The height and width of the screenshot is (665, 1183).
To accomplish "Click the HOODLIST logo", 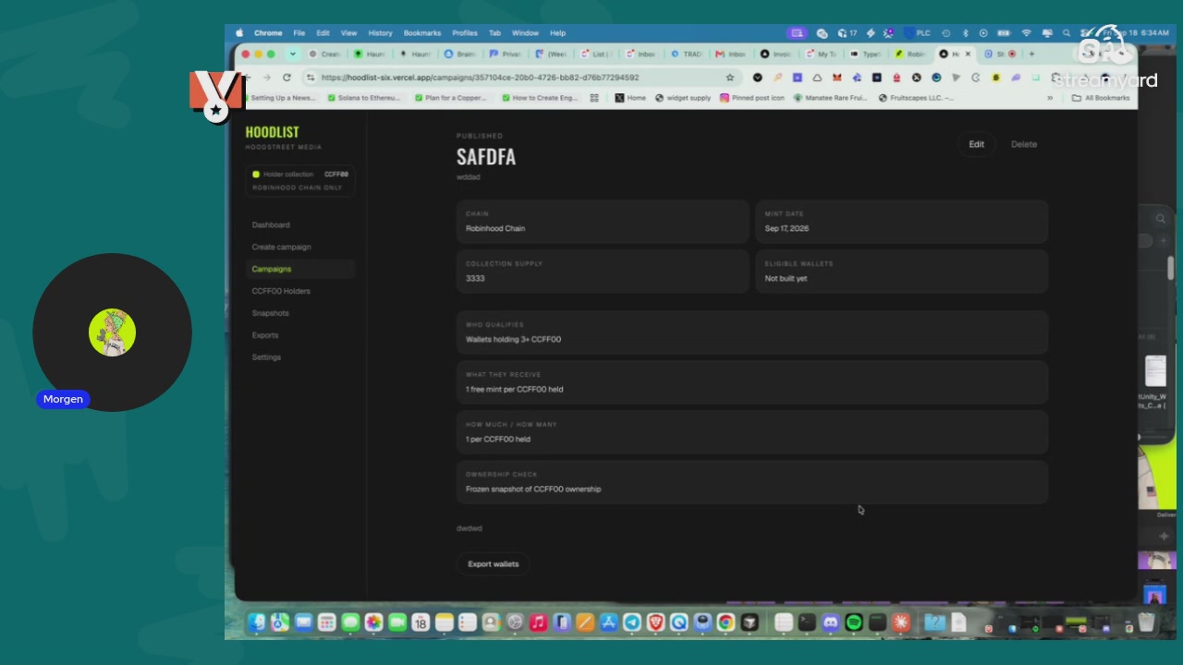I will pyautogui.click(x=272, y=132).
